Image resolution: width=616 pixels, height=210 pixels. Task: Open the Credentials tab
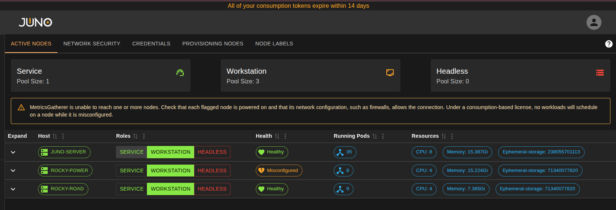(x=151, y=44)
